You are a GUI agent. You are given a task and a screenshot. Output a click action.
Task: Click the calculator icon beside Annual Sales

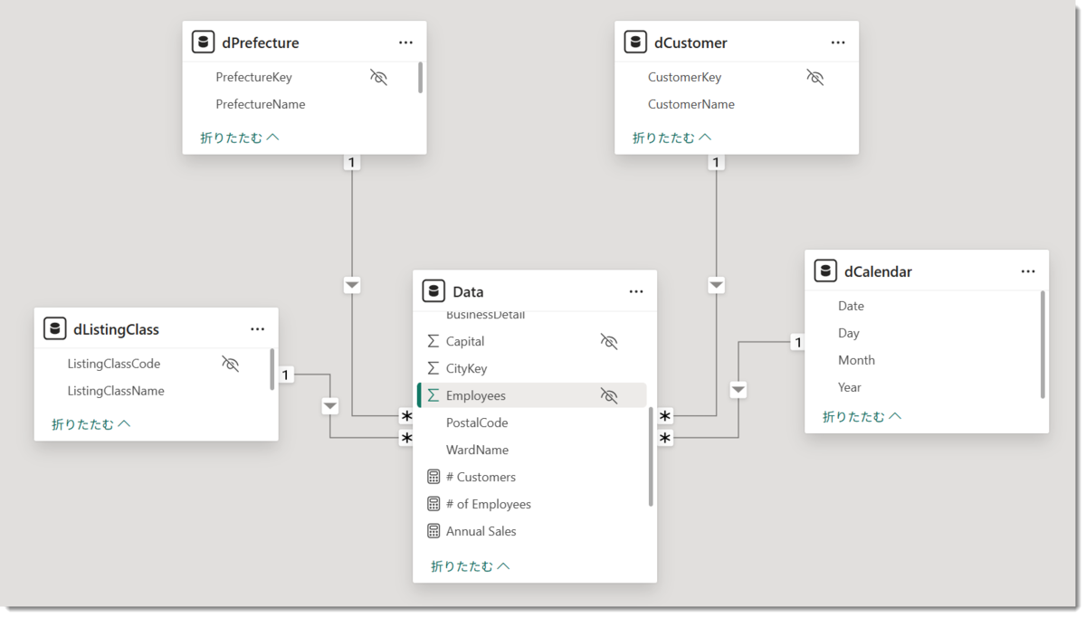[x=433, y=531]
